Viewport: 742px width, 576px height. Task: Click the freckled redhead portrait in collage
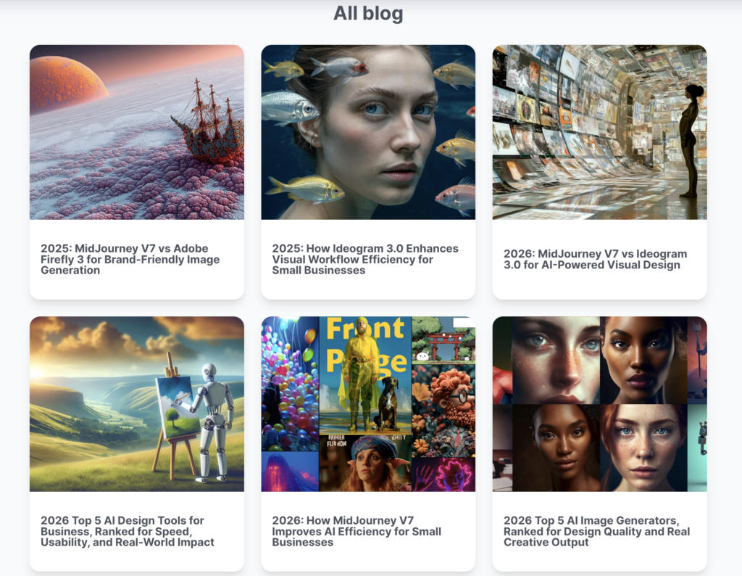643,448
